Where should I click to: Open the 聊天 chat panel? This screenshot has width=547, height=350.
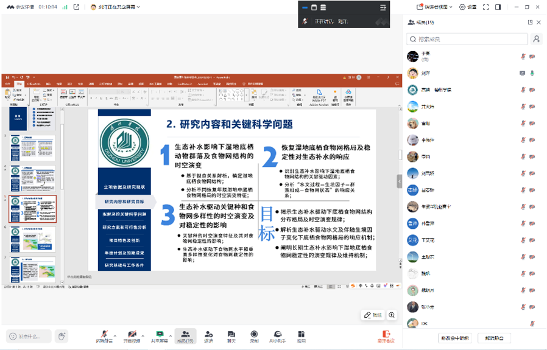(231, 335)
